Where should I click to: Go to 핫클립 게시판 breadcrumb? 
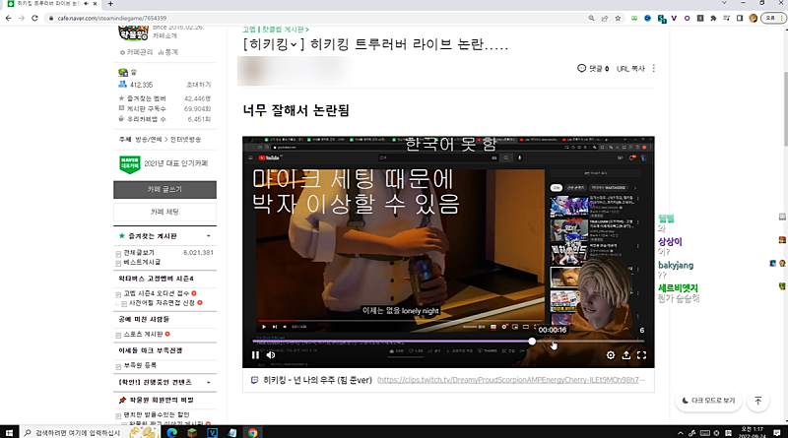285,30
